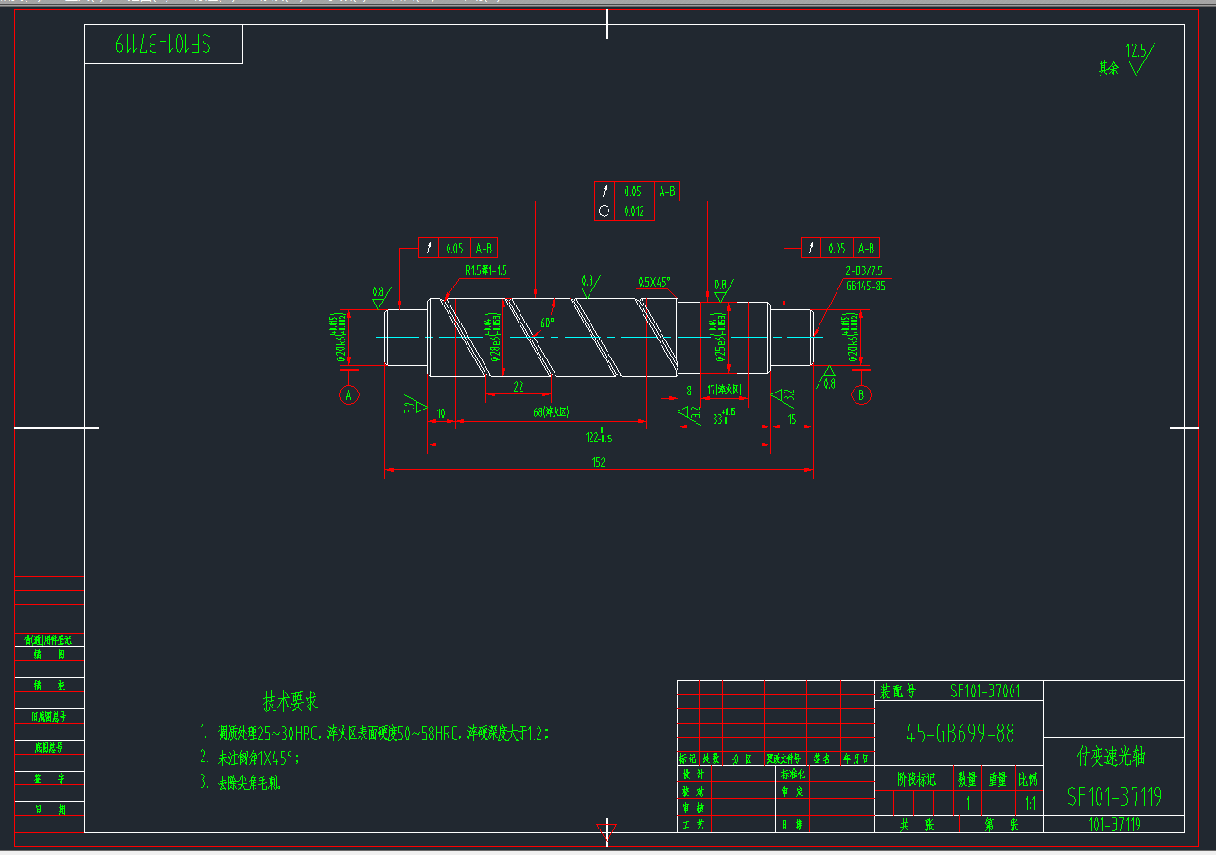
Task: Select the 标准化 cell in title block
Action: coord(793,774)
